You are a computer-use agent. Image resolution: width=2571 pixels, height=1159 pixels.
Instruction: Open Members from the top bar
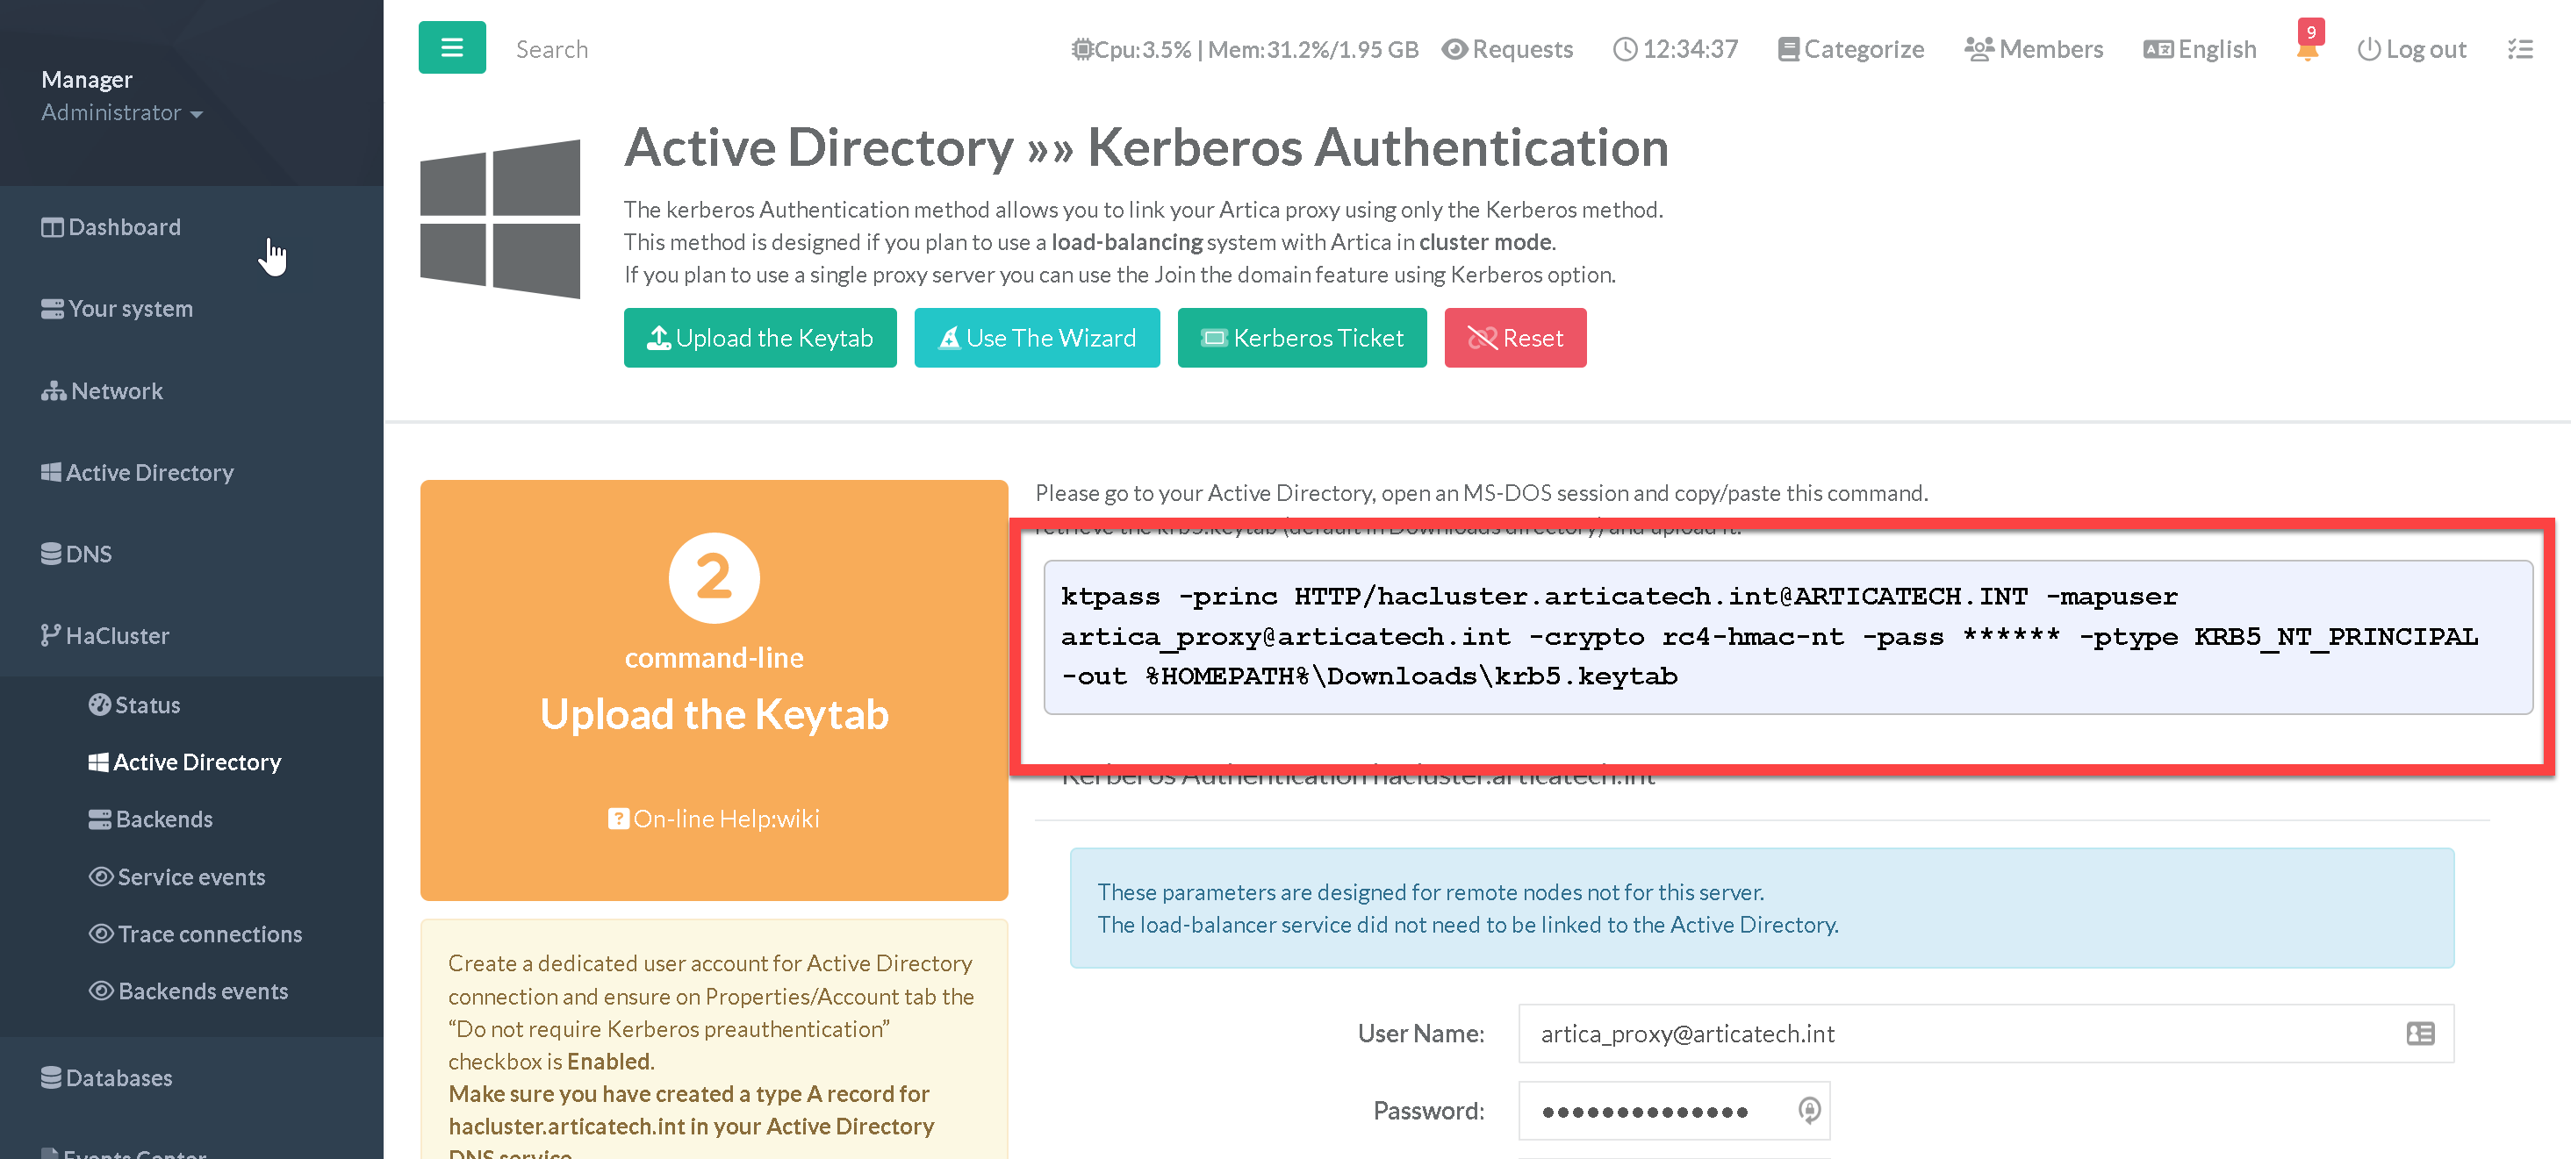click(x=2033, y=49)
